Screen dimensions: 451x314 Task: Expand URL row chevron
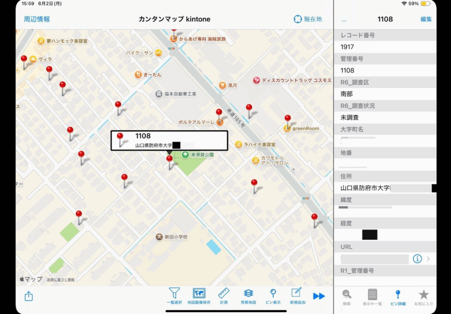[428, 259]
